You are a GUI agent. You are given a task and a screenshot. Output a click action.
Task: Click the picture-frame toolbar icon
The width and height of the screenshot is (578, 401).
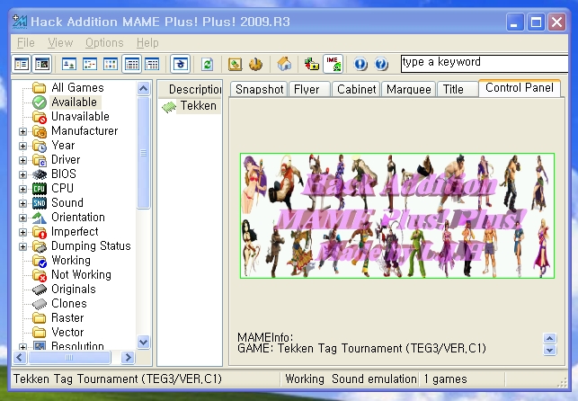235,64
